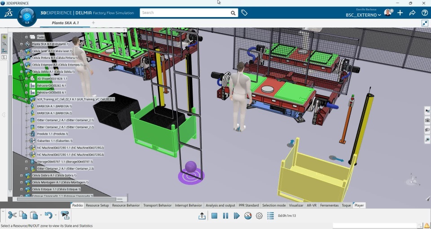
Task: Switch to Padrão tab
Action: [x=77, y=205]
